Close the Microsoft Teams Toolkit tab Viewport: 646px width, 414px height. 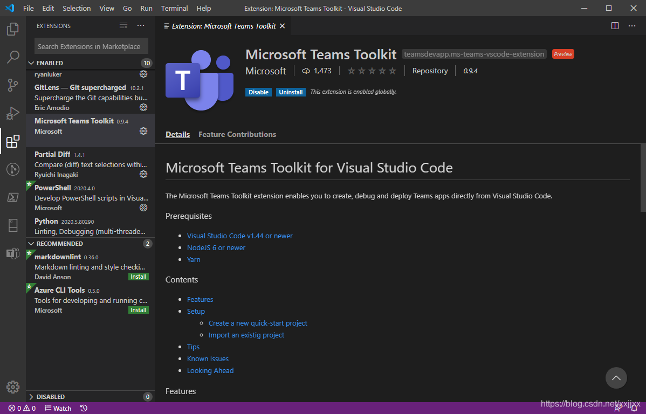pos(282,26)
